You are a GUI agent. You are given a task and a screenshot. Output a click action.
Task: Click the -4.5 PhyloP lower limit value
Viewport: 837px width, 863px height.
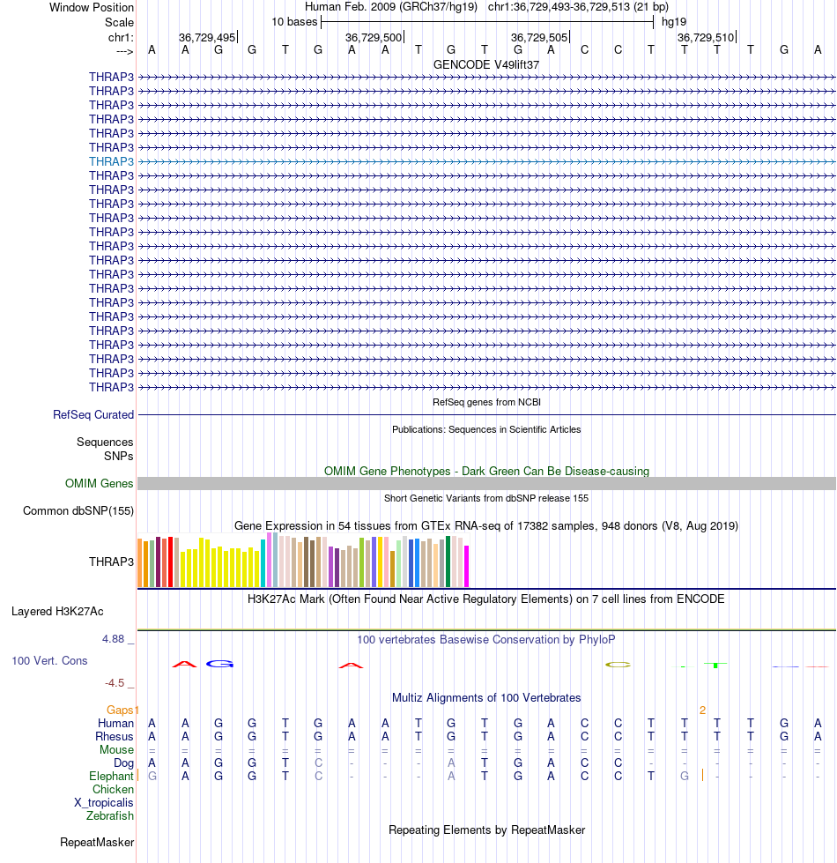[115, 683]
